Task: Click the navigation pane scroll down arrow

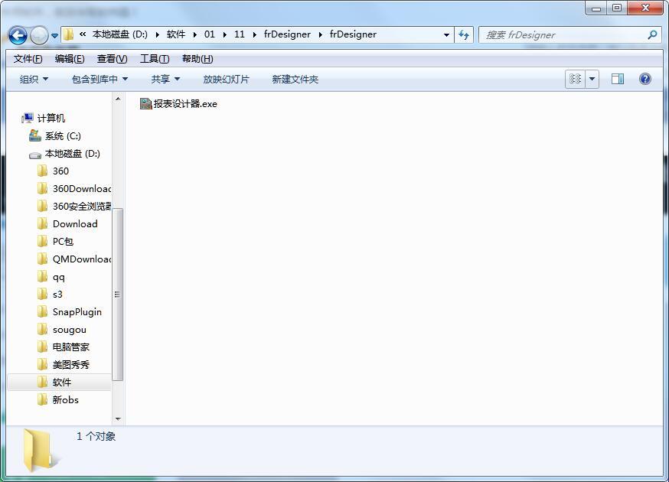Action: pyautogui.click(x=118, y=418)
